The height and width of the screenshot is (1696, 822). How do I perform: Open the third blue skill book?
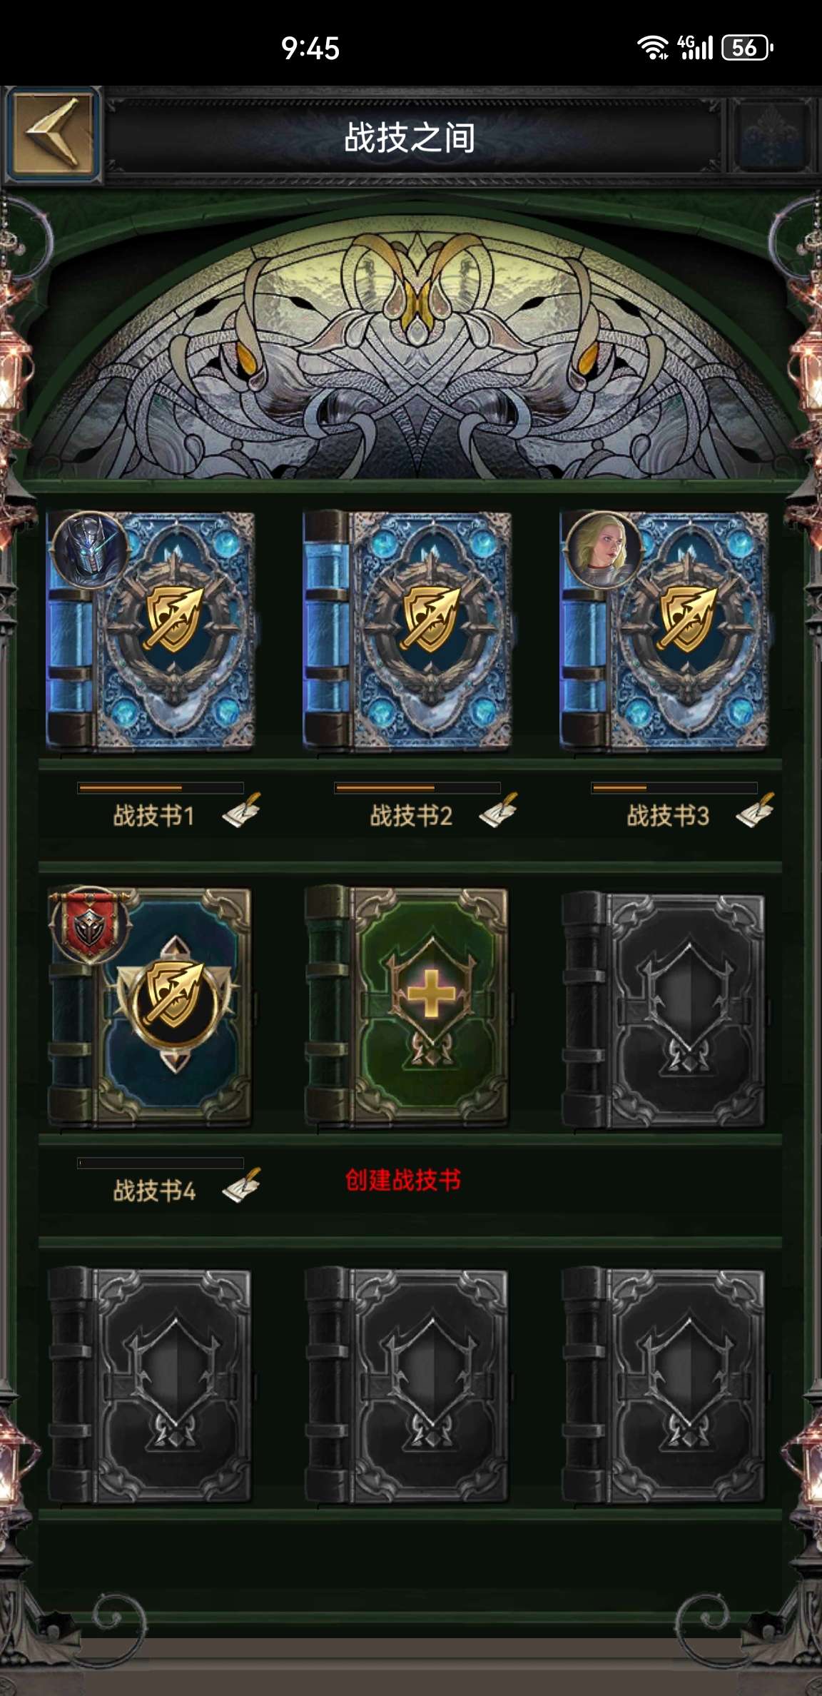point(664,630)
